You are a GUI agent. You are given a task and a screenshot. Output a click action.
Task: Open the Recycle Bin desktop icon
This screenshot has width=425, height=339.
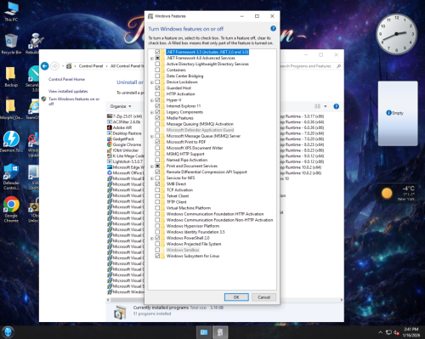[11, 43]
